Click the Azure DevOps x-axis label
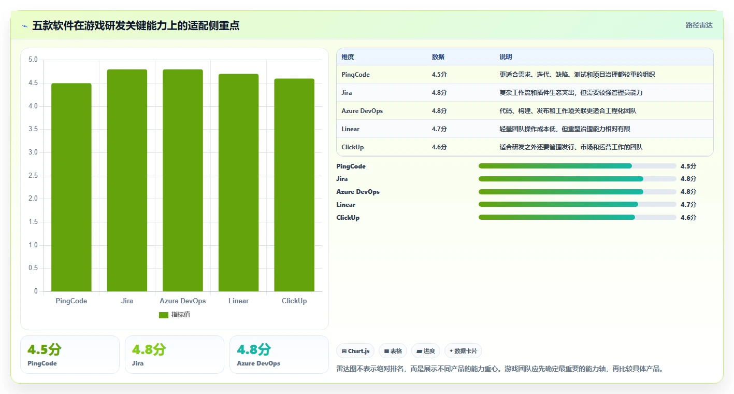The height and width of the screenshot is (394, 734). coord(183,301)
